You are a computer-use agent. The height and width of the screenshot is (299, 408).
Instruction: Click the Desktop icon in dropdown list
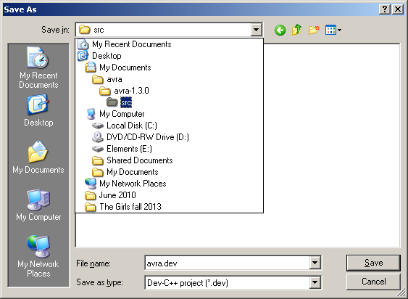point(83,56)
